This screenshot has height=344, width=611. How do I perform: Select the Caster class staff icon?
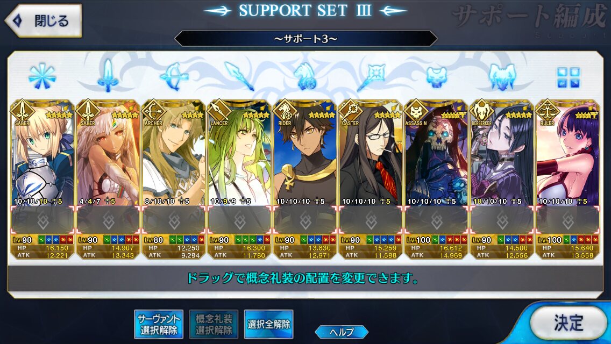click(x=371, y=76)
